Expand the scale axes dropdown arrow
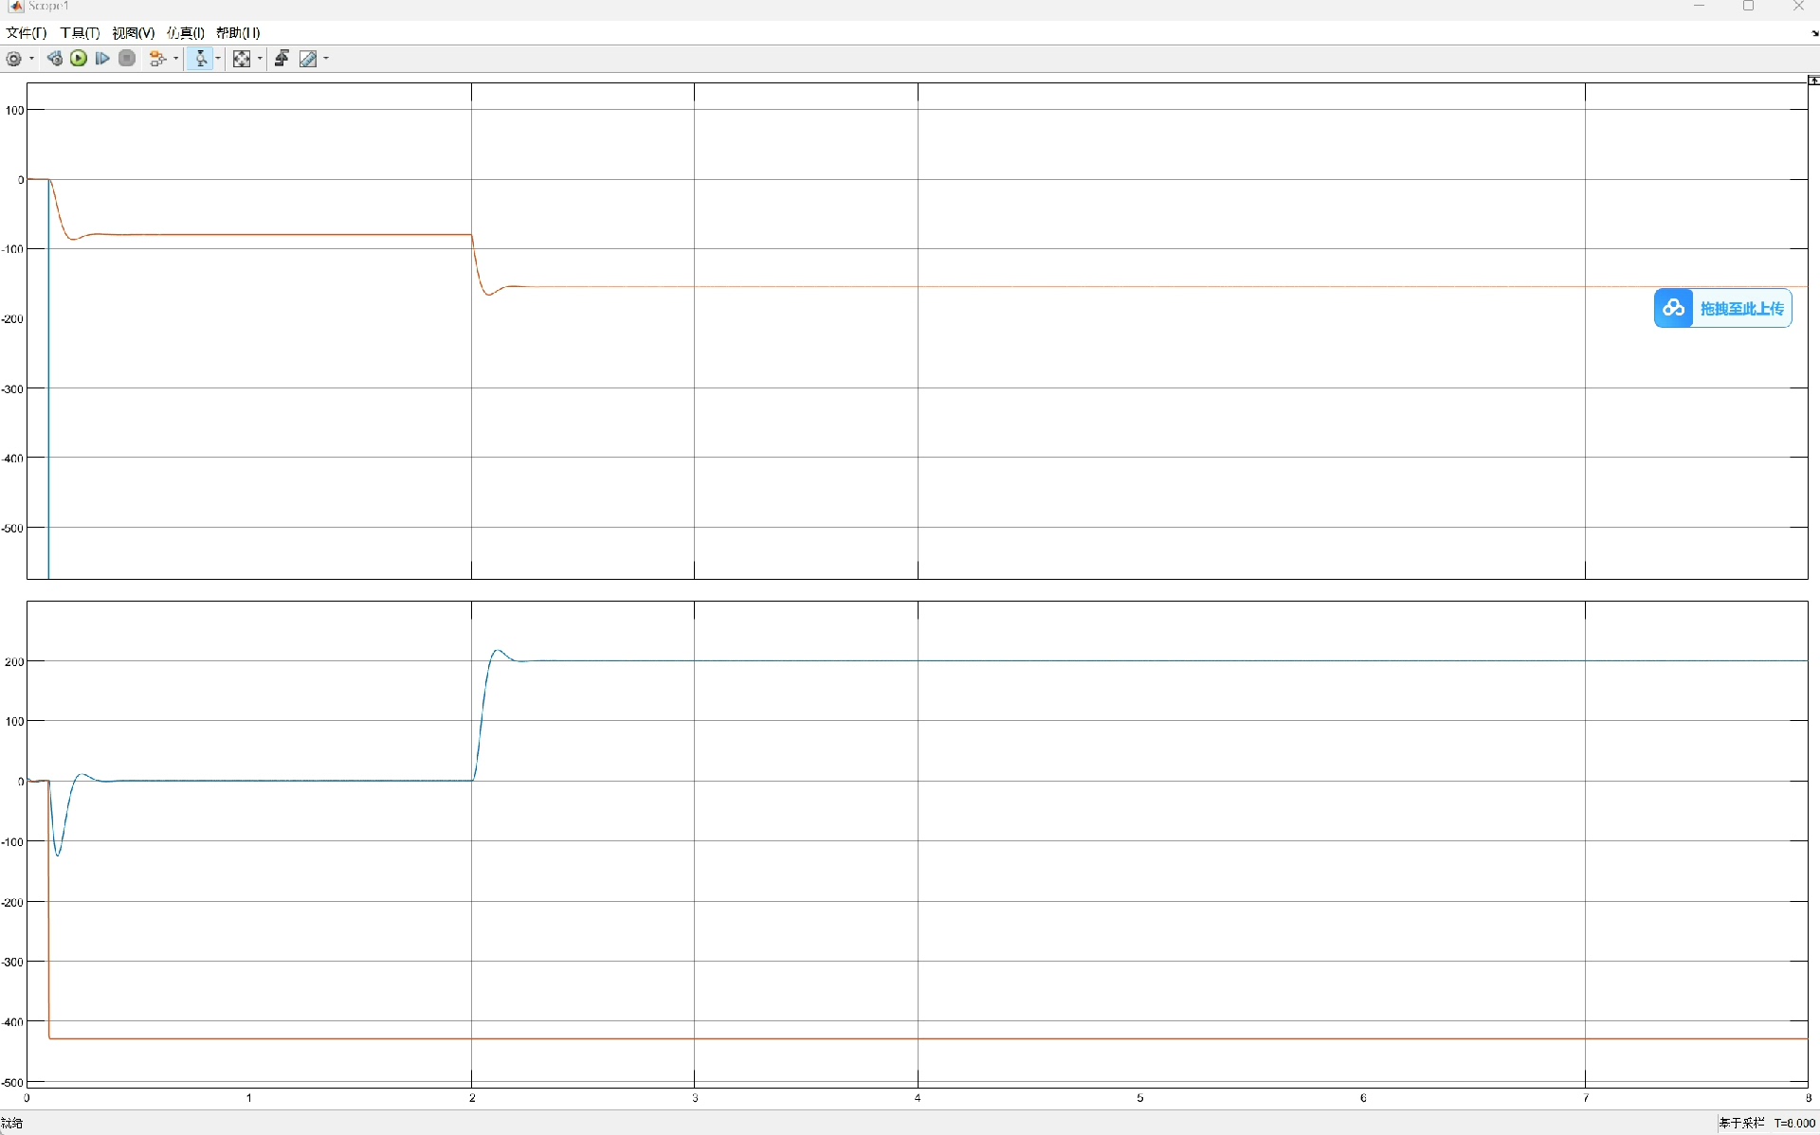Viewport: 1820px width, 1135px height. pos(260,59)
